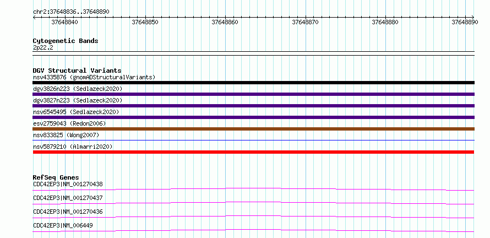Image resolution: width=490 pixels, height=238 pixels.
Task: Click the Cytogenetic Bands track title
Action: pos(66,41)
